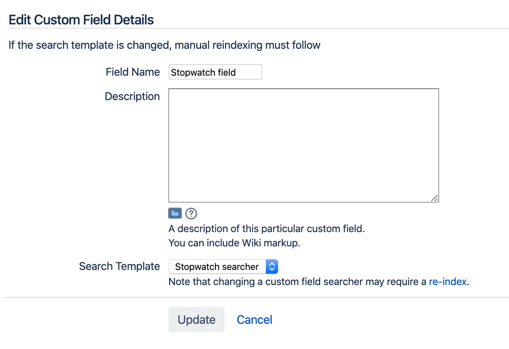Focus the Field Name input box
The height and width of the screenshot is (349, 509).
(x=215, y=72)
